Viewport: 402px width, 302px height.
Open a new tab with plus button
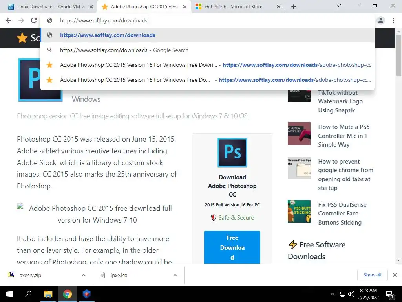click(x=294, y=7)
